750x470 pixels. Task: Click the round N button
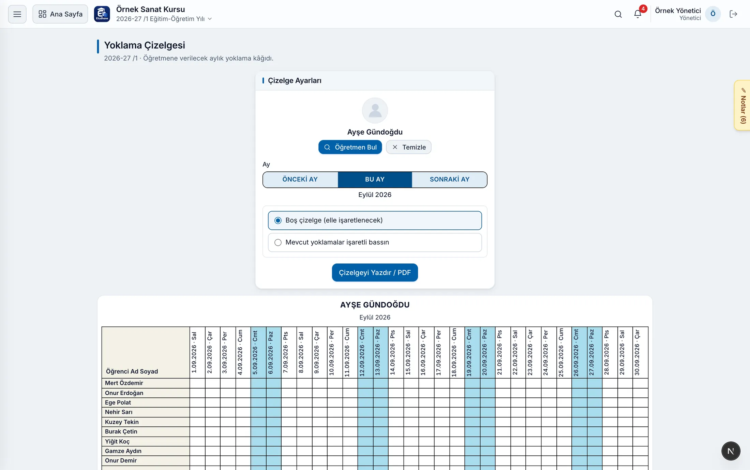point(731,451)
